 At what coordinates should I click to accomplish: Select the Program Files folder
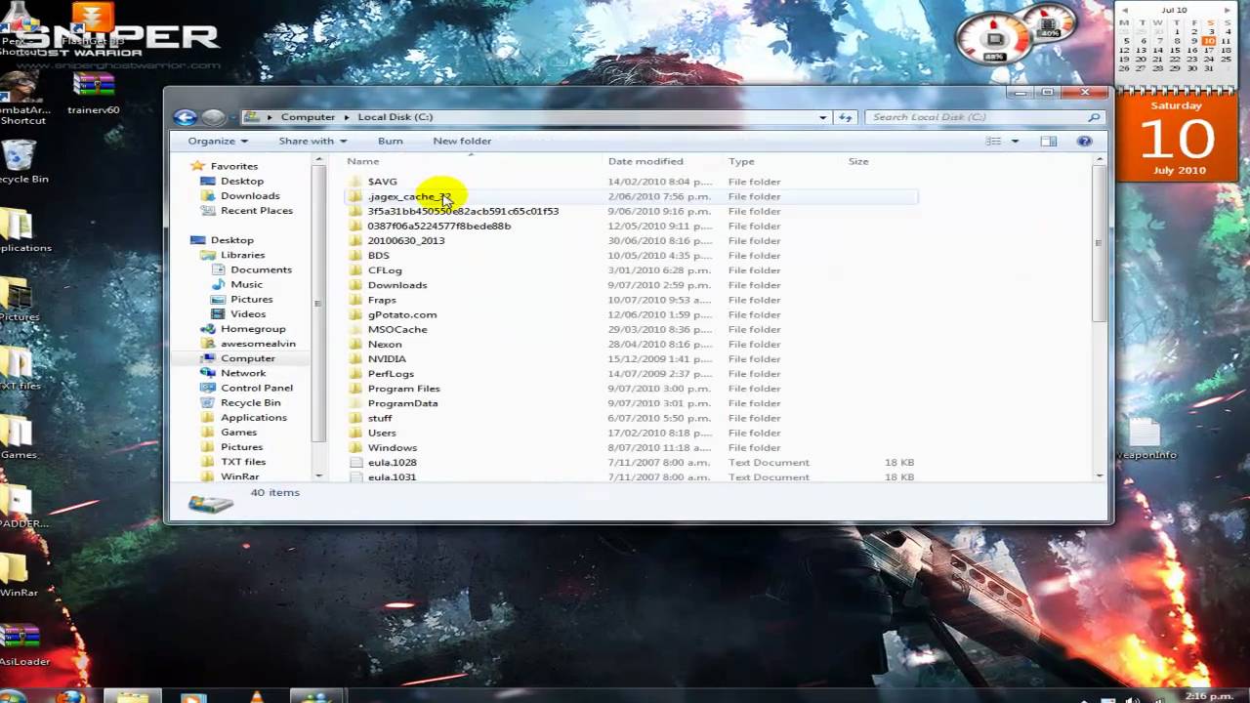click(403, 389)
